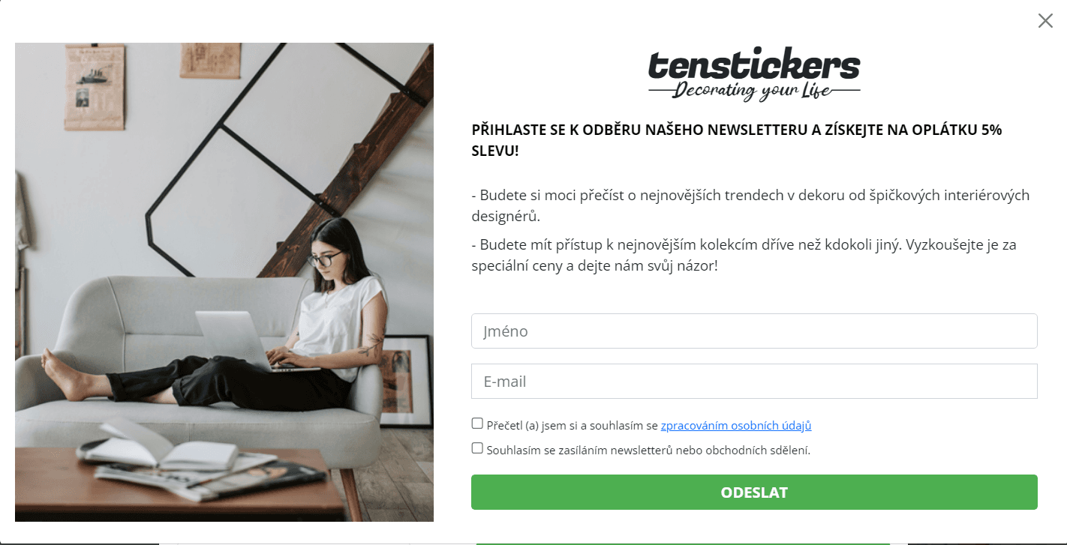Click the Decorating your Life tagline
This screenshot has height=545, width=1067.
click(x=753, y=91)
